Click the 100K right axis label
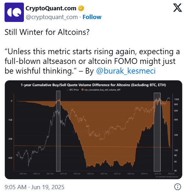The height and width of the screenshot is (194, 188). pyautogui.click(x=177, y=99)
